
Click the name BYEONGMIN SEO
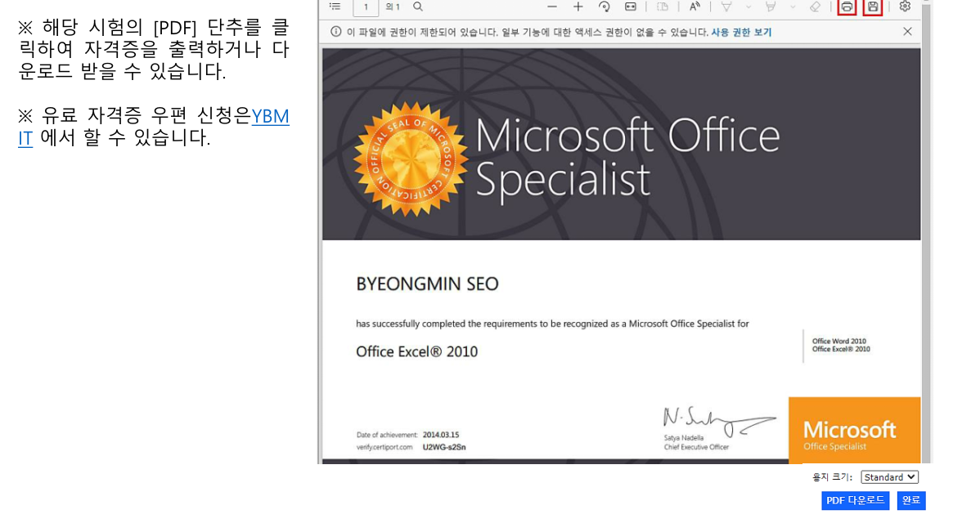(x=427, y=284)
